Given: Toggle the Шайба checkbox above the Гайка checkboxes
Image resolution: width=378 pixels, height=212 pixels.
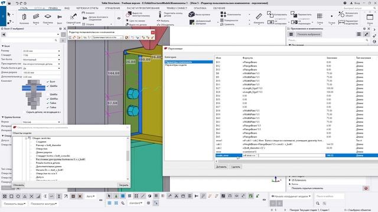Looking at the screenshot, I should 48,99.
